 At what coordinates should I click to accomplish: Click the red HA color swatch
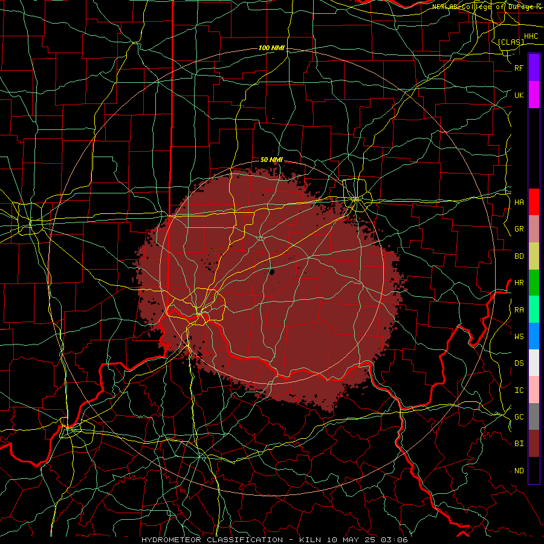(x=534, y=202)
